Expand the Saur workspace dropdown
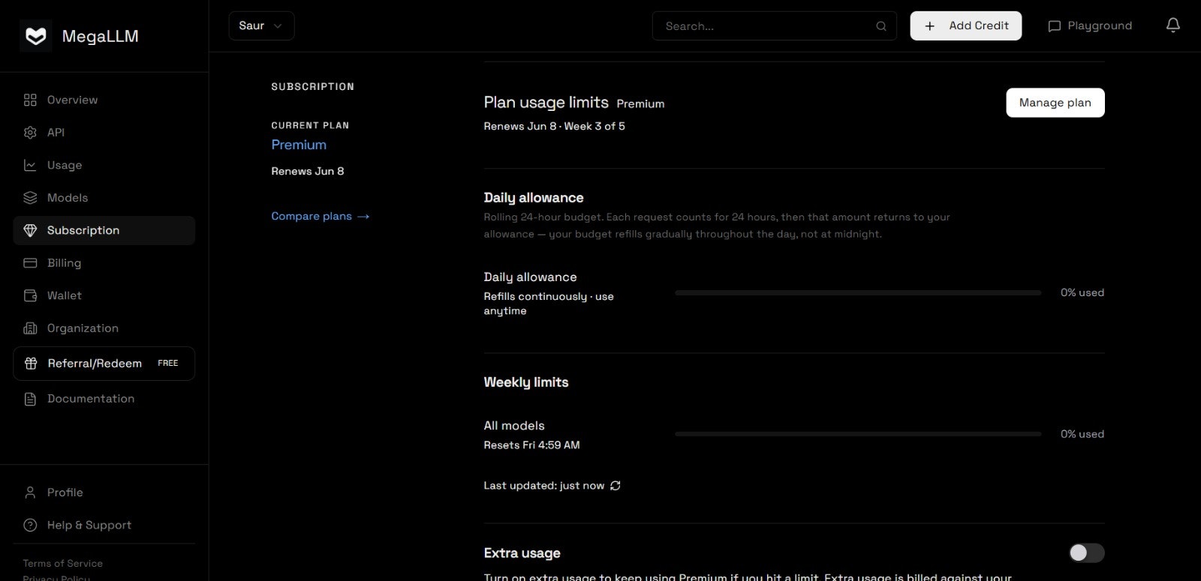Screen dimensions: 1201x581 (261, 25)
